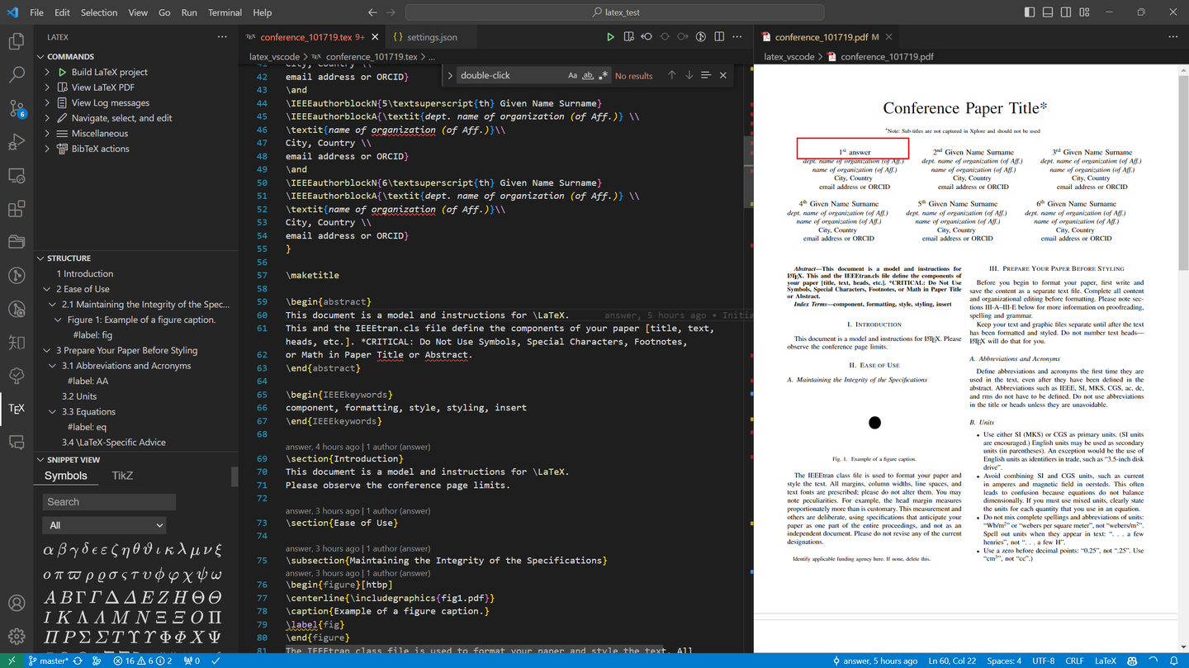Viewport: 1189px width, 668px height.
Task: Open the Run and Debug activity bar icon
Action: click(x=17, y=142)
